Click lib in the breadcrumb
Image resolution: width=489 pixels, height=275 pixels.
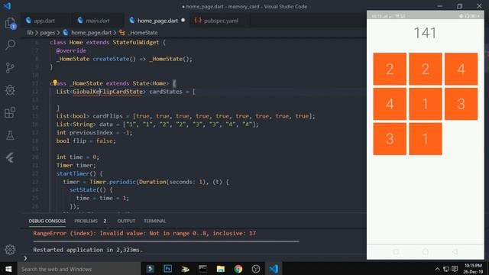tap(30, 32)
